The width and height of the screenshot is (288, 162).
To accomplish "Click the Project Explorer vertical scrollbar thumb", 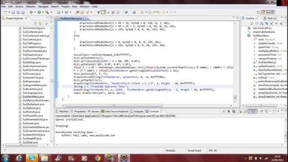I will click(51, 81).
